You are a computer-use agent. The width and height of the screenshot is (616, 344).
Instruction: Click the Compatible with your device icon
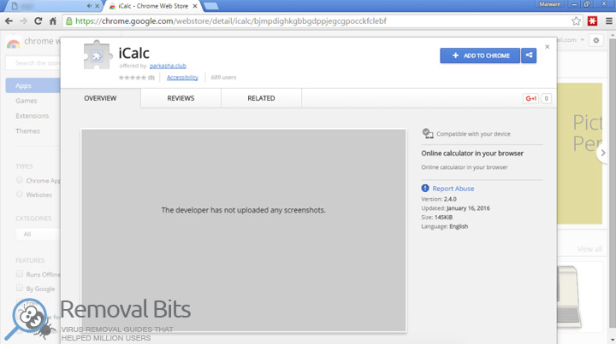pyautogui.click(x=428, y=133)
